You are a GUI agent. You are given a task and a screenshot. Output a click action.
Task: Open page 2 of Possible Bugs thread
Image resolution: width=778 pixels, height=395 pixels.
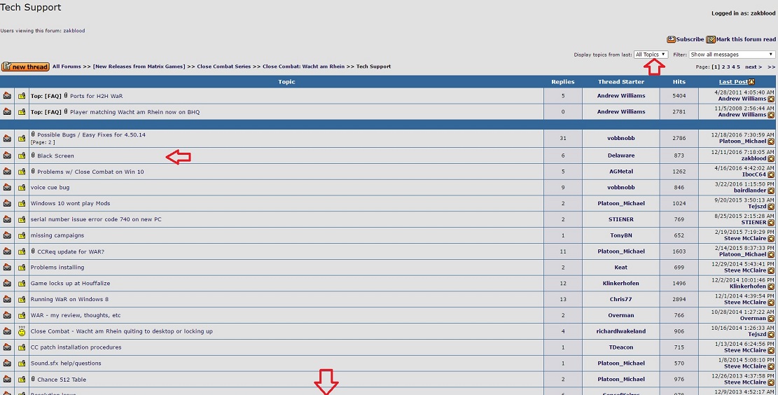click(x=50, y=142)
